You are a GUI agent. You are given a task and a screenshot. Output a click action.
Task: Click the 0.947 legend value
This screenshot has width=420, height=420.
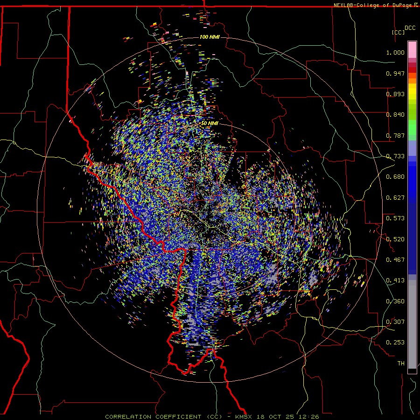[x=395, y=73]
